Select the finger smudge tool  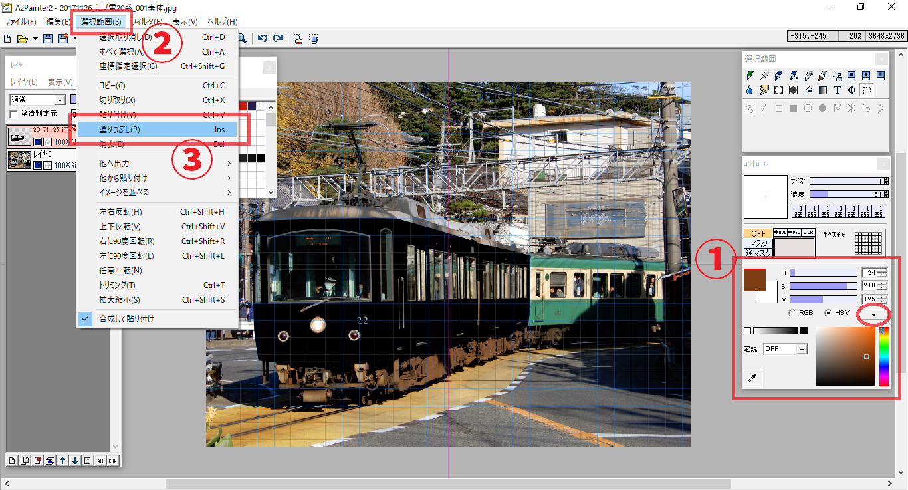(764, 90)
